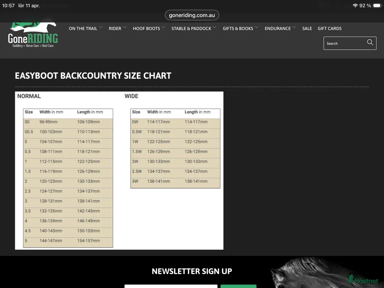Expand the Stable & Paddock chevron
Viewport: 384px width, 288px height.
tap(214, 27)
